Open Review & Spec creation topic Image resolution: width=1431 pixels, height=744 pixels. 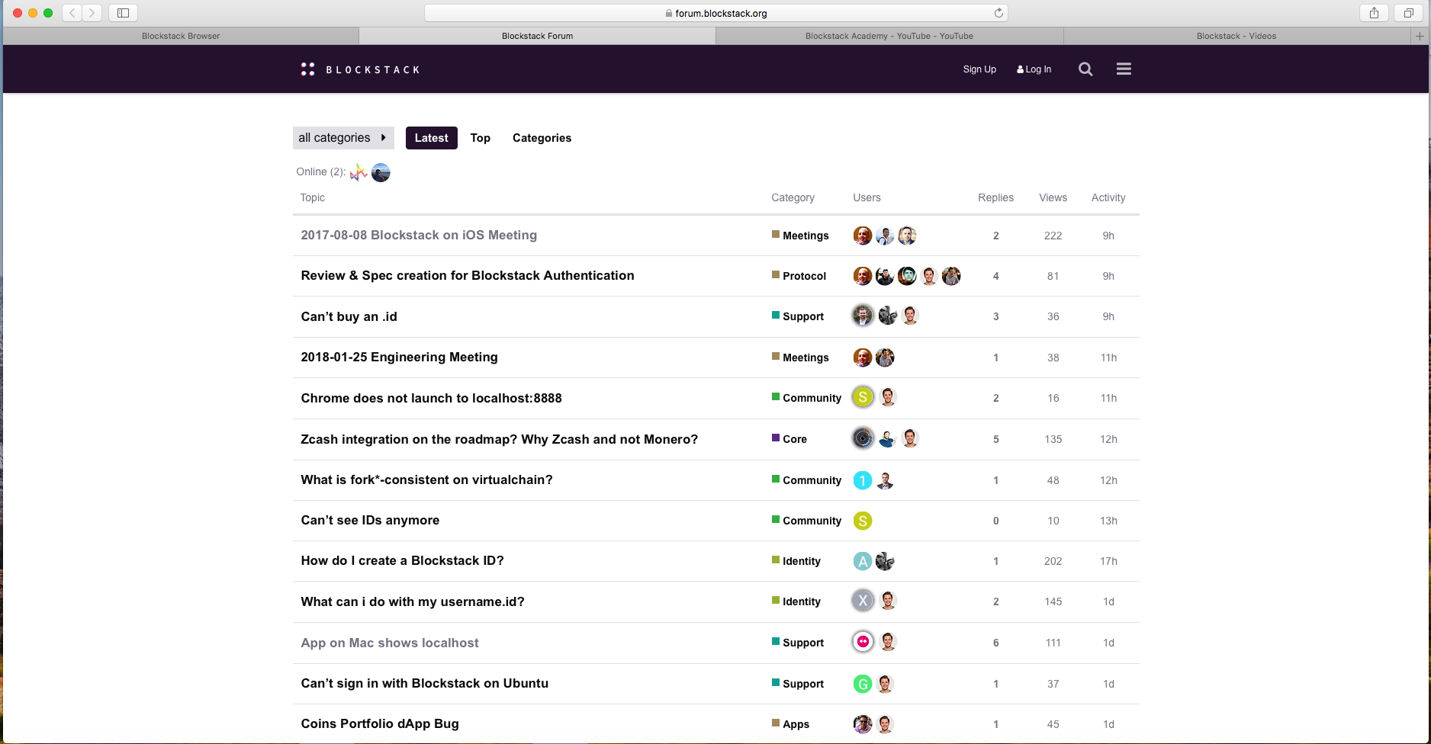[468, 276]
